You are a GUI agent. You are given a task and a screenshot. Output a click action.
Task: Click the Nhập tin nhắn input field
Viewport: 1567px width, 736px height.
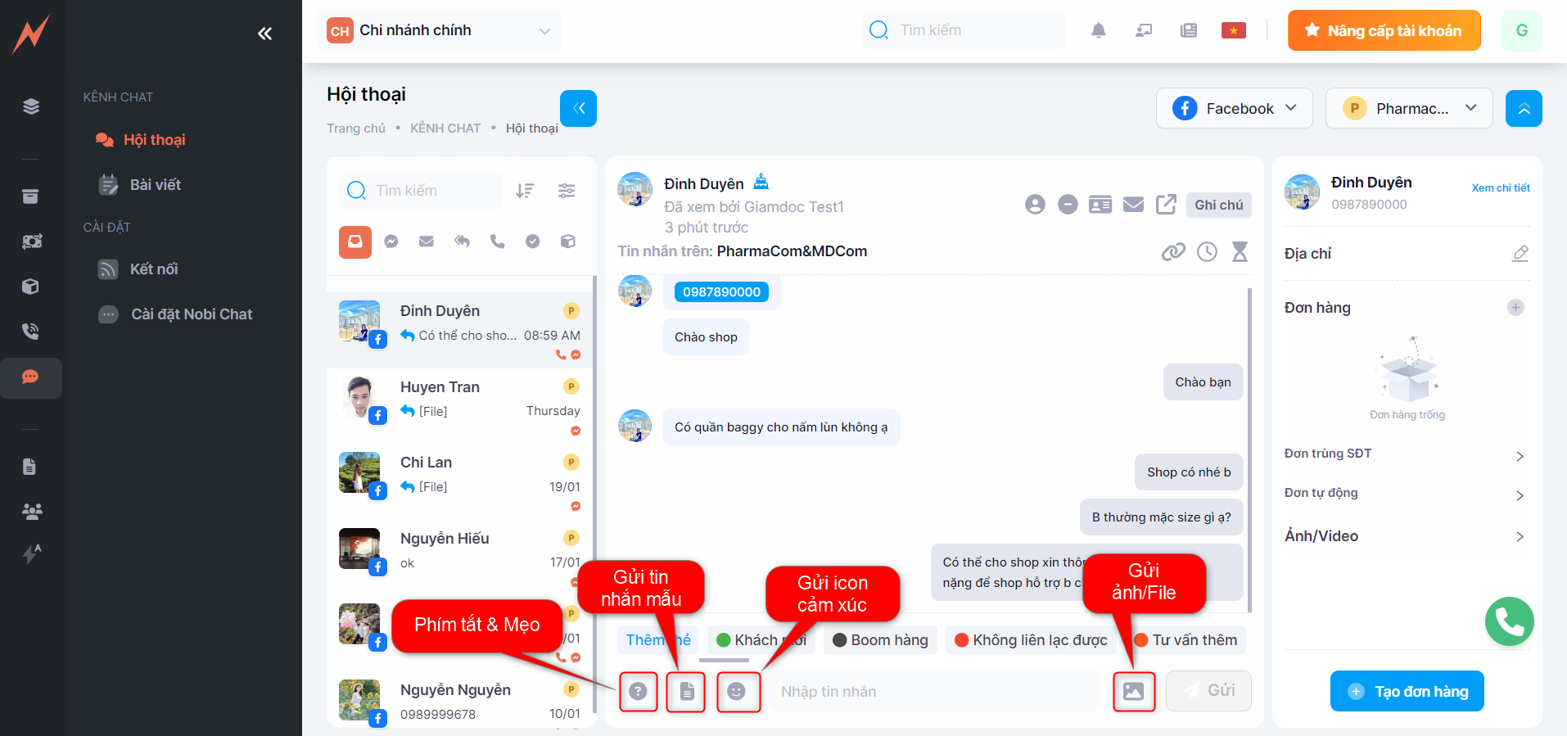933,692
